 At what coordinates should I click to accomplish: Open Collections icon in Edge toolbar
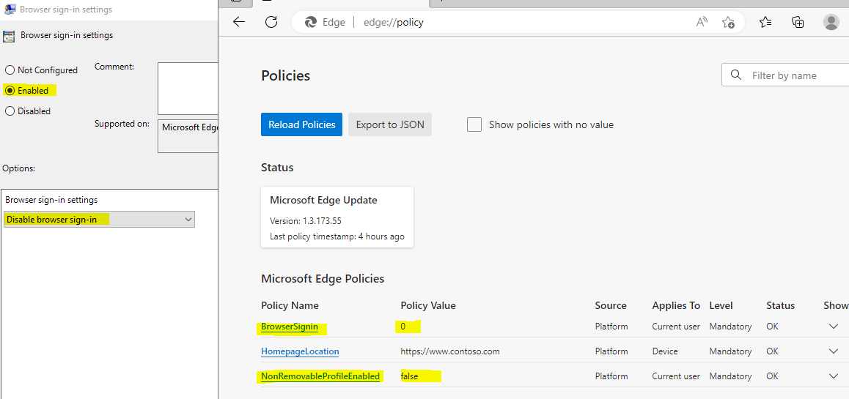(798, 22)
